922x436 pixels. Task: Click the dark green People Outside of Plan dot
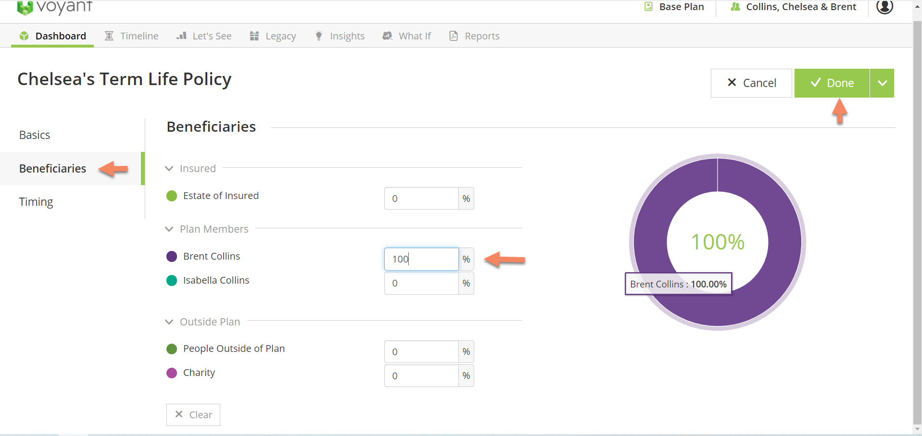(x=172, y=349)
